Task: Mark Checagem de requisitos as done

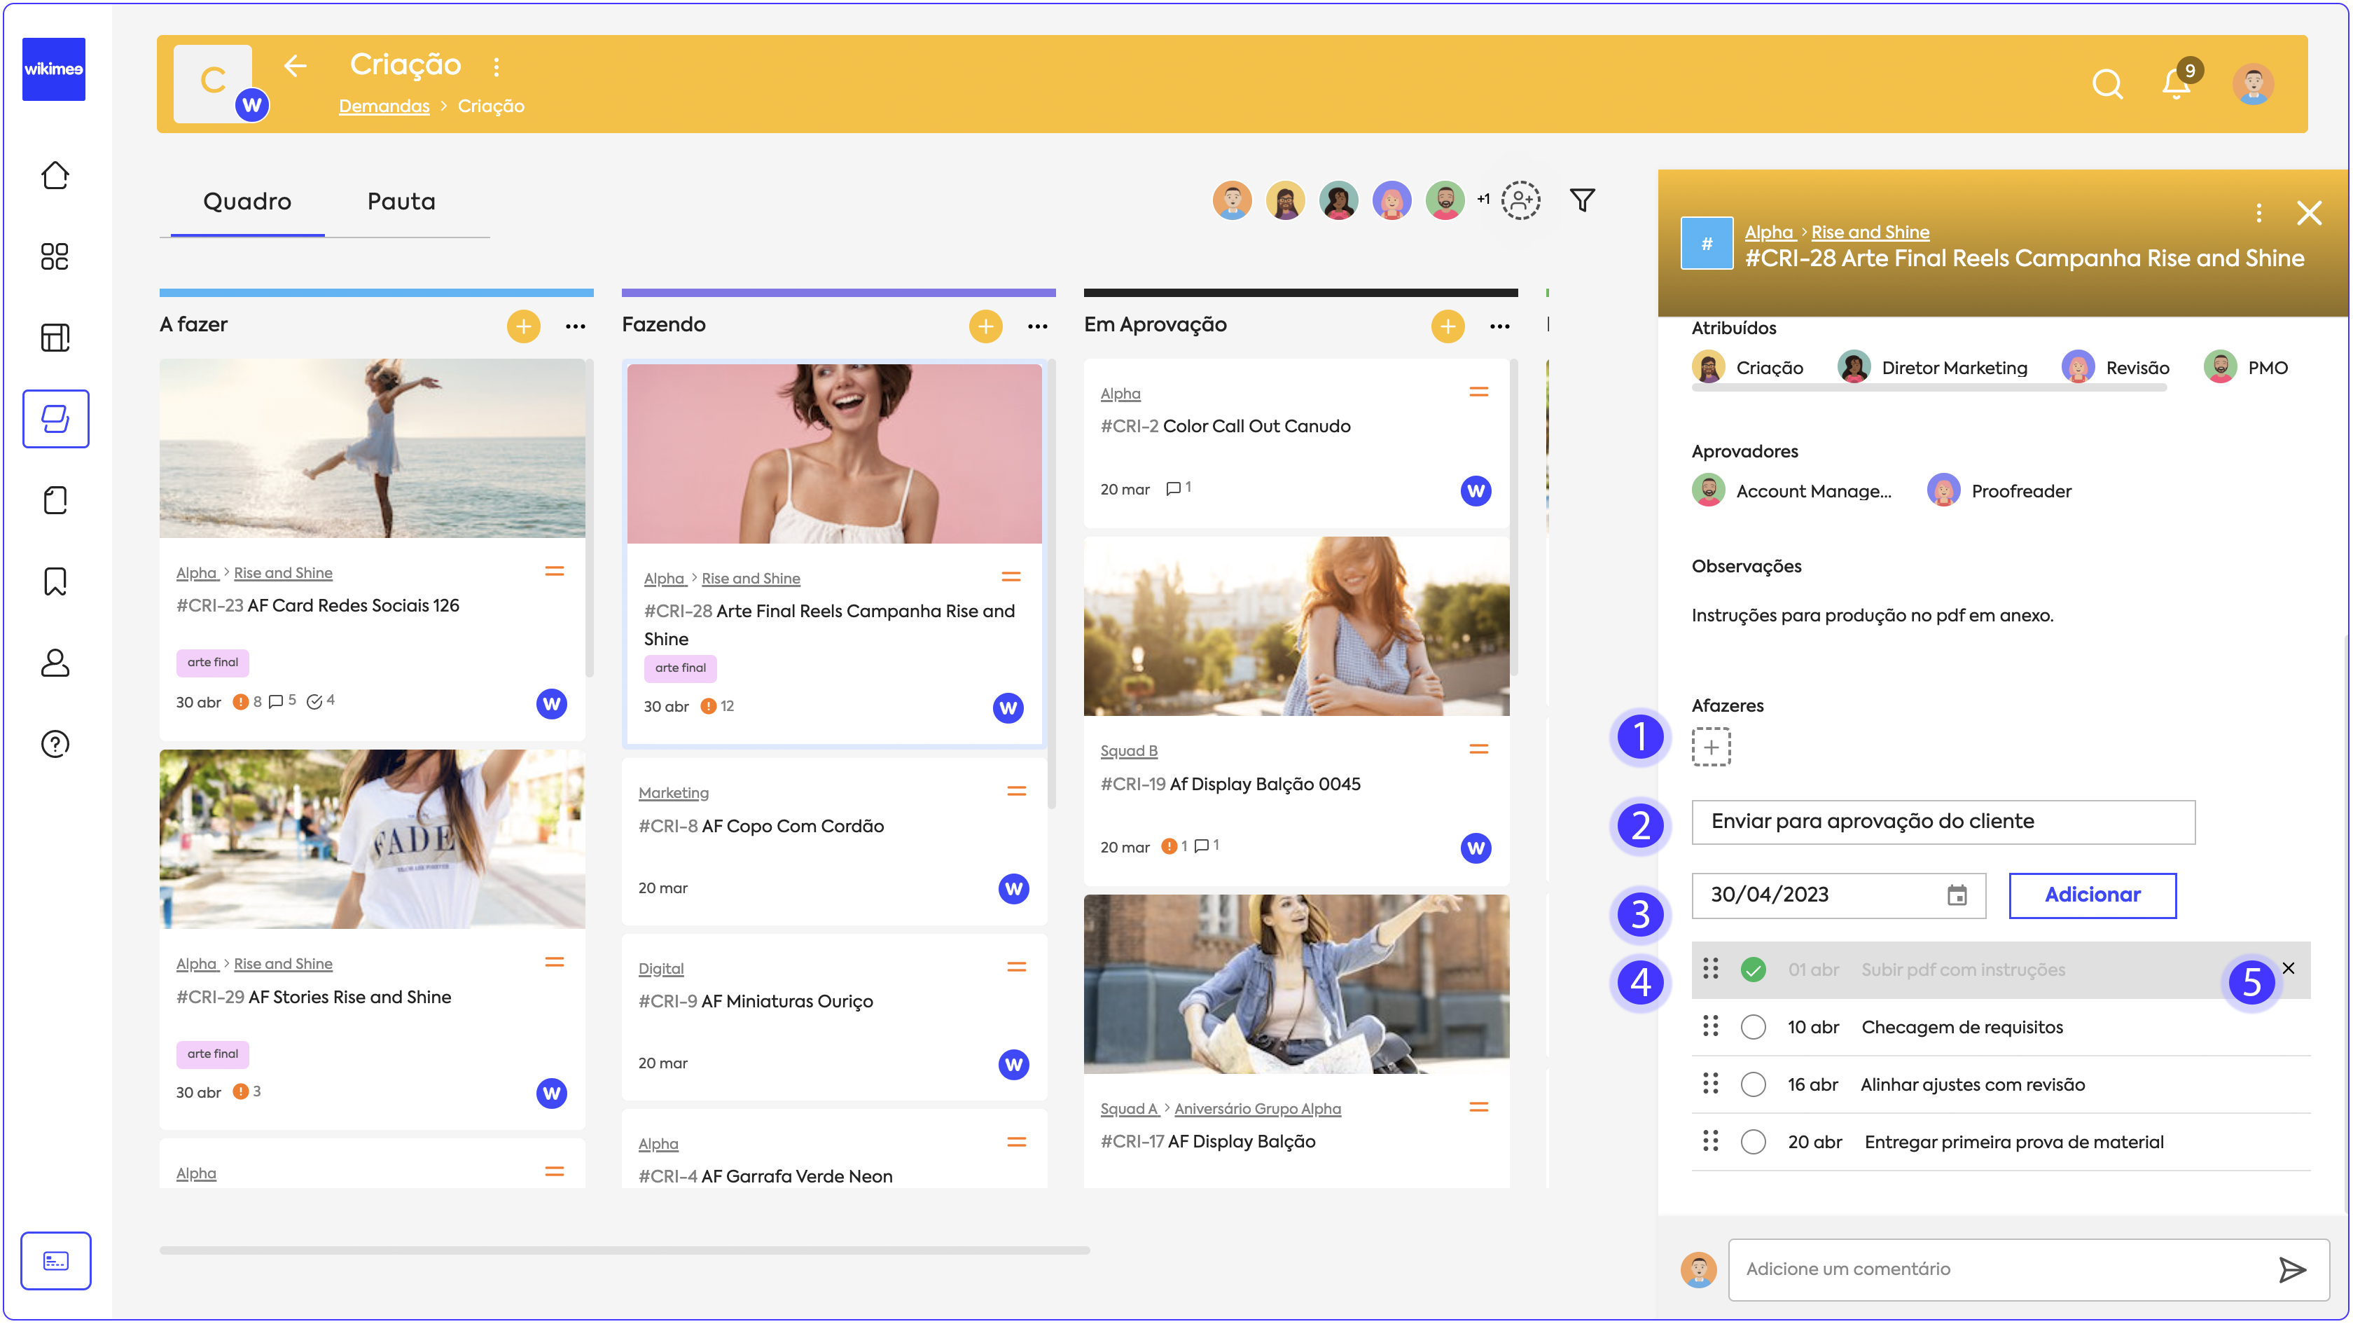Action: coord(1753,1027)
